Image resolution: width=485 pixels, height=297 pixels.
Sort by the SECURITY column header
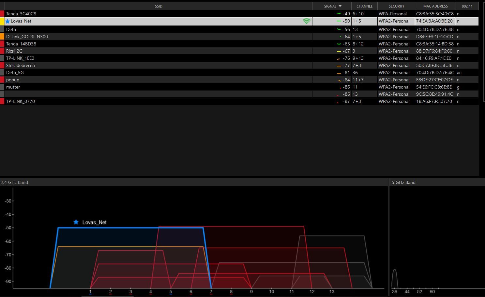tap(396, 6)
